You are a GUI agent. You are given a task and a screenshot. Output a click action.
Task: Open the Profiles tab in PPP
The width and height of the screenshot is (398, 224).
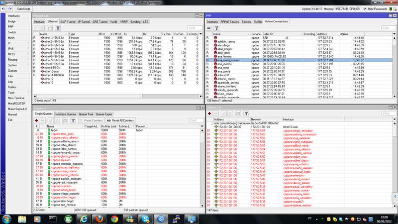pos(258,22)
